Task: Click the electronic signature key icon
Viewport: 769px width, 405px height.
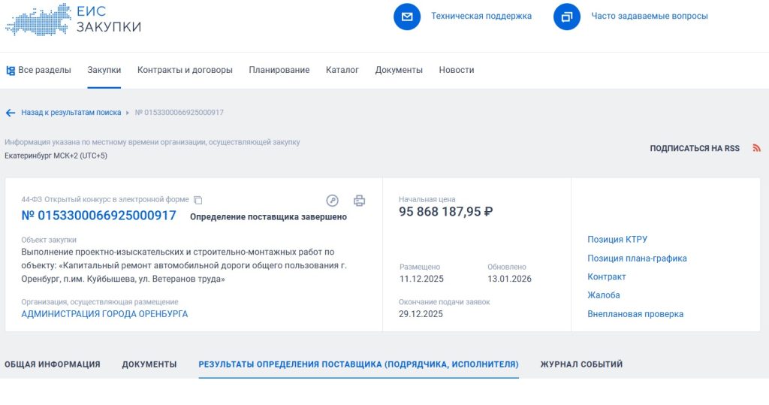Action: (333, 201)
